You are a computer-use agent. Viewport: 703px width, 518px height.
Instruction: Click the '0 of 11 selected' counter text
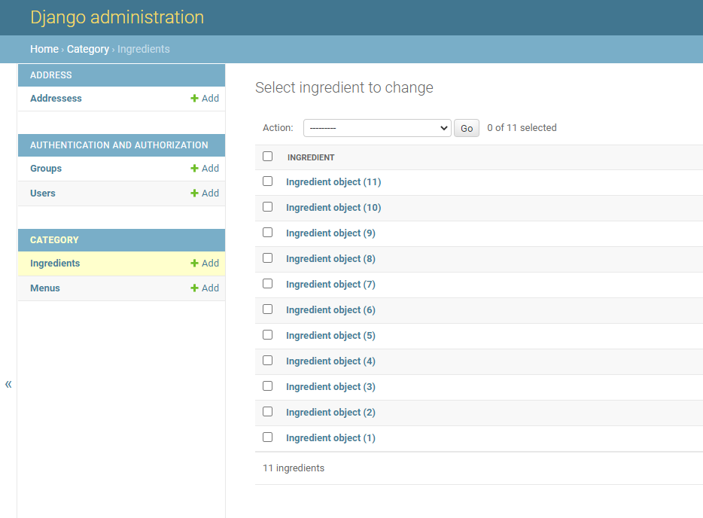(522, 128)
